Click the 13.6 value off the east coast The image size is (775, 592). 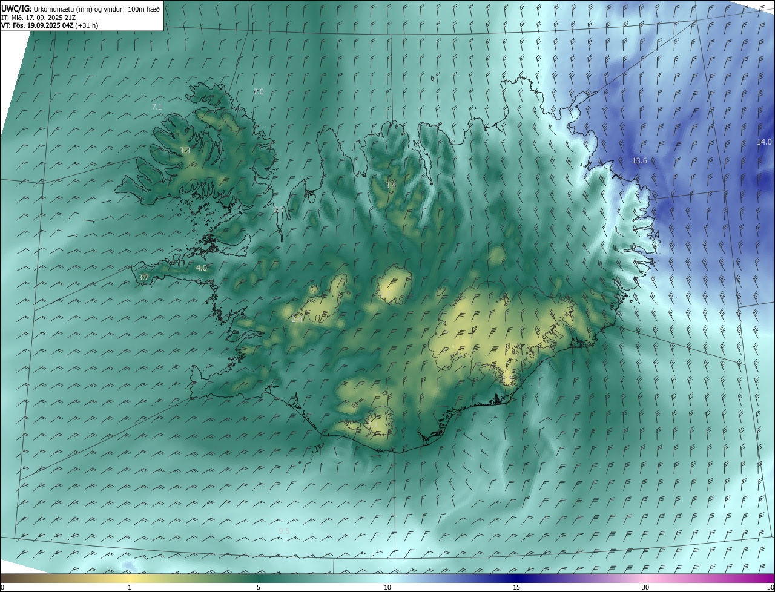[x=639, y=160]
